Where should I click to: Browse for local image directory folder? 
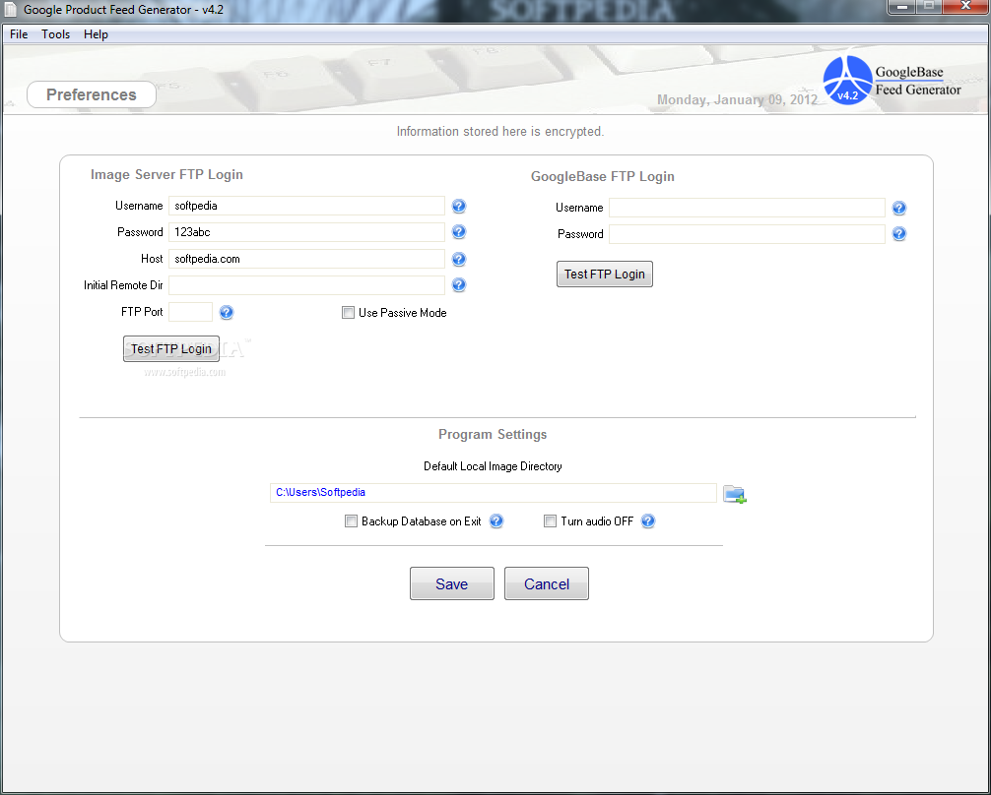click(x=735, y=493)
